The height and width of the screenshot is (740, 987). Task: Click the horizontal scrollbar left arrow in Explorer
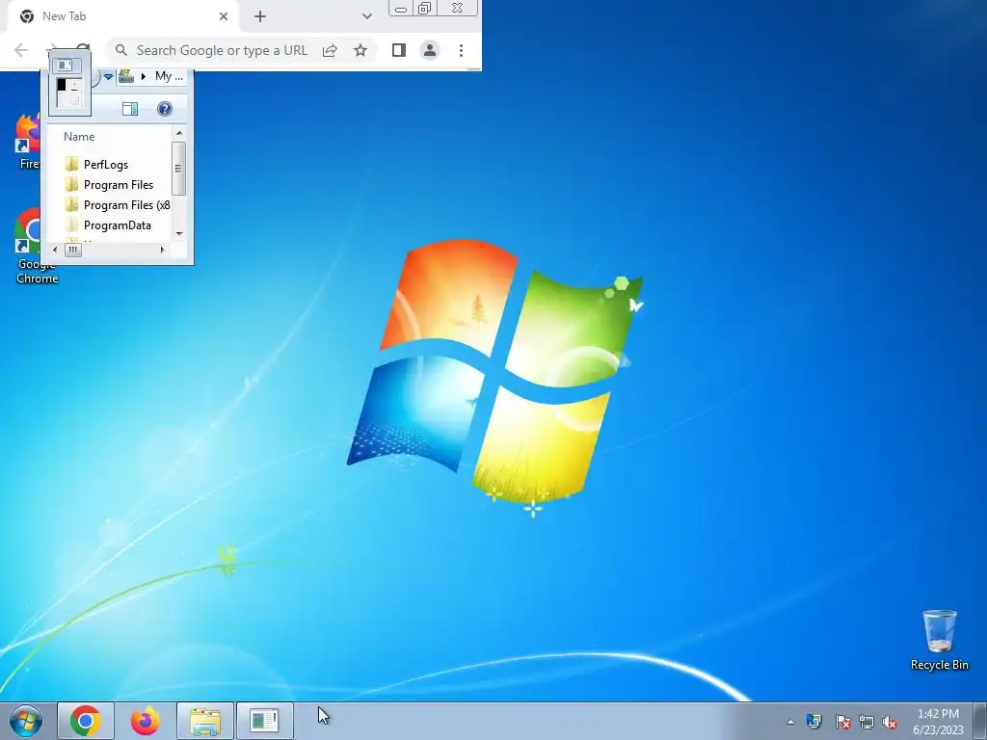coord(55,250)
